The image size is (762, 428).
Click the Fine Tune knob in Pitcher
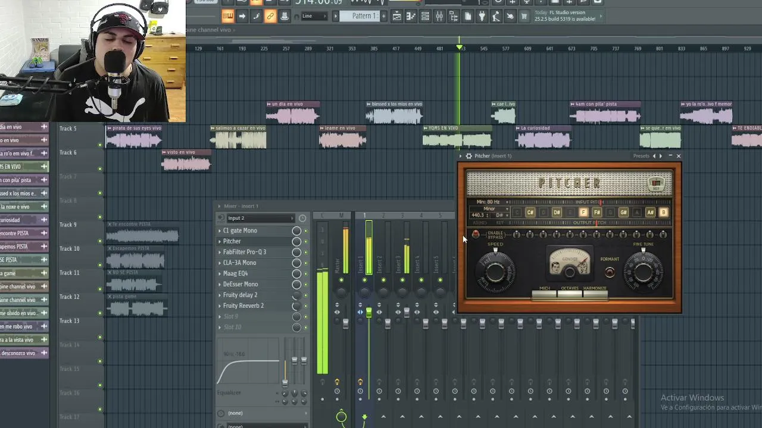pyautogui.click(x=643, y=271)
